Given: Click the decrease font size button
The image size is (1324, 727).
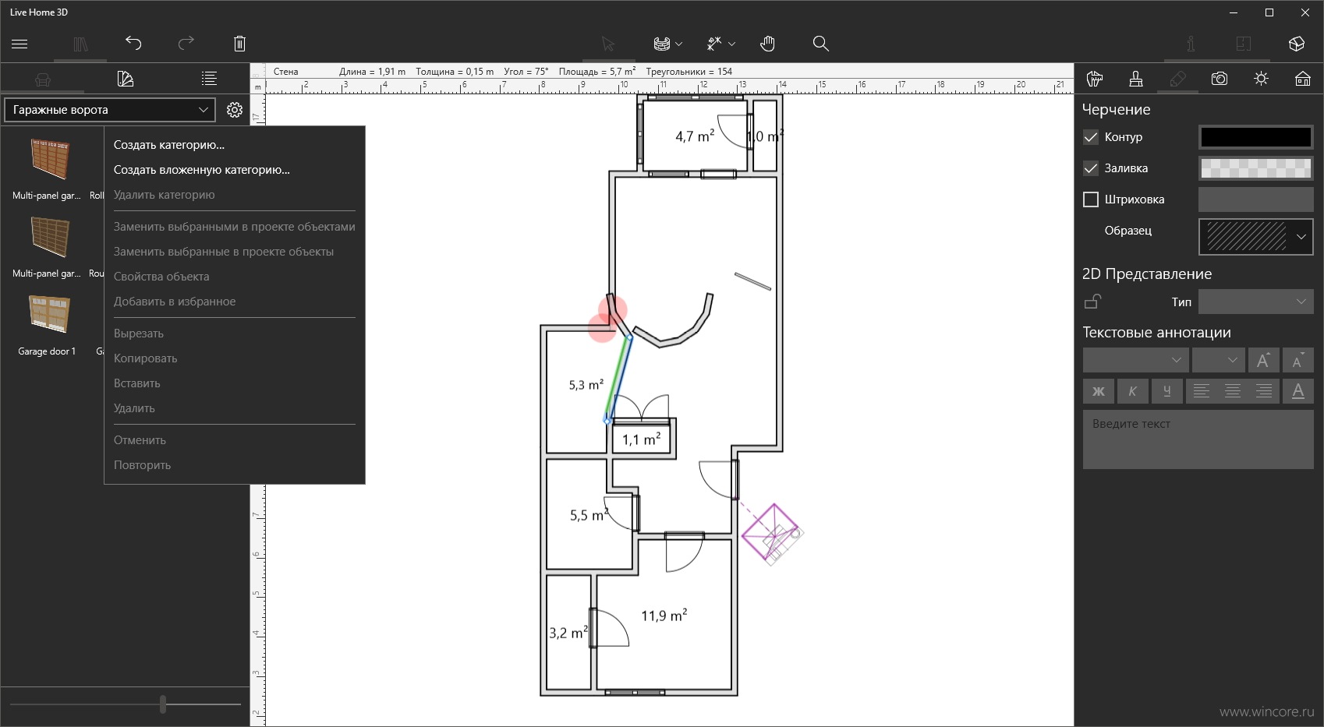Looking at the screenshot, I should (1297, 360).
